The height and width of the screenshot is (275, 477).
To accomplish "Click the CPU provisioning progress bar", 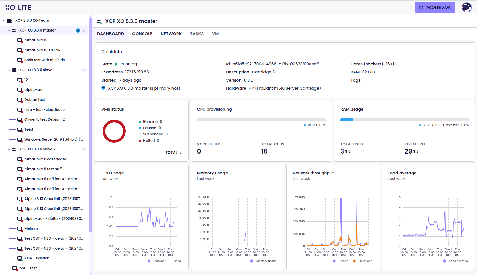I will pos(261,120).
